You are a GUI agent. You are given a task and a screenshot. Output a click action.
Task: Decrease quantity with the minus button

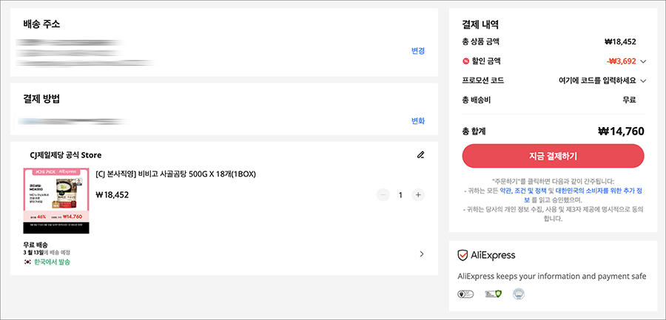click(x=383, y=195)
